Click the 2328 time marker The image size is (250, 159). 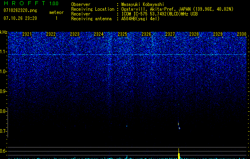coord(194,34)
